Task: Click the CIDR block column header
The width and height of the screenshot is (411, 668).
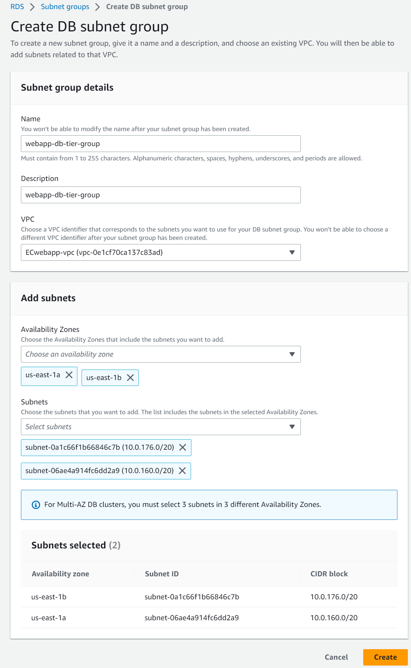Action: [x=329, y=574]
